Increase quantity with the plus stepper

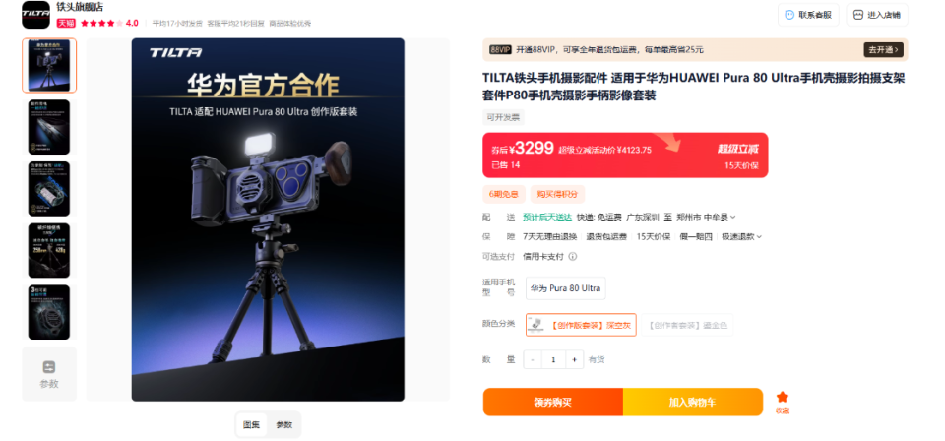click(x=574, y=359)
